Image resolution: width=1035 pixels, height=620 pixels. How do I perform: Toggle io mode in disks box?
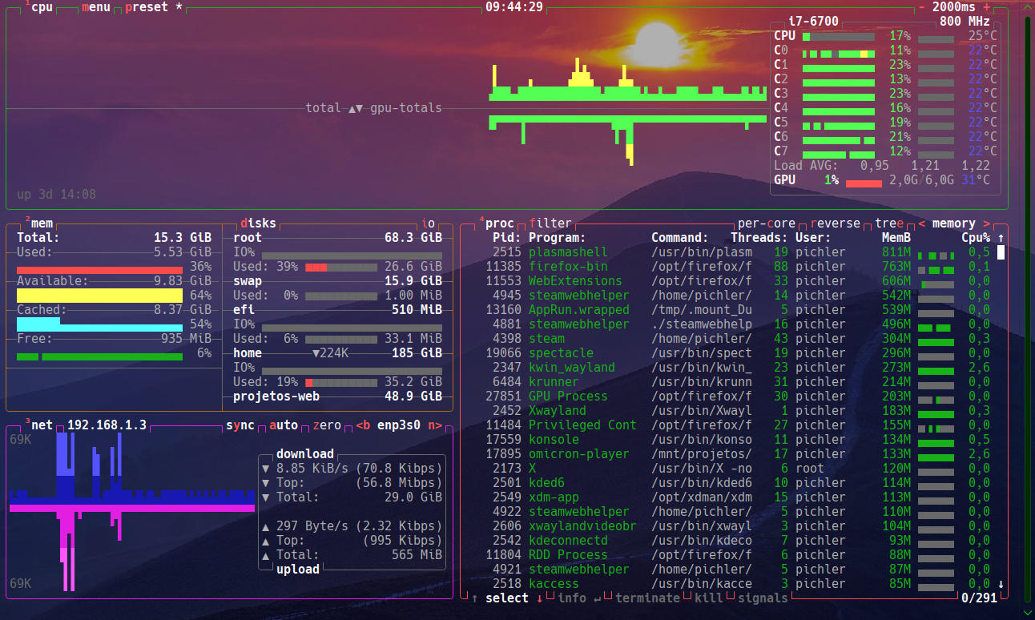coord(428,223)
